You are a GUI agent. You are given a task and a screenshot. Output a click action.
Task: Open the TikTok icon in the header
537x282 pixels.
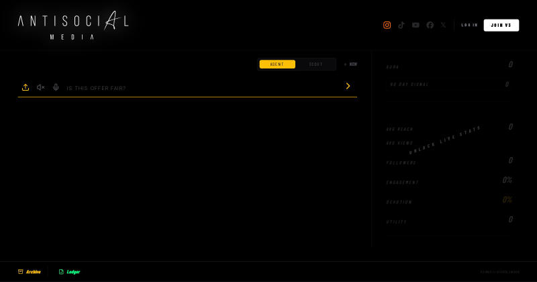401,25
